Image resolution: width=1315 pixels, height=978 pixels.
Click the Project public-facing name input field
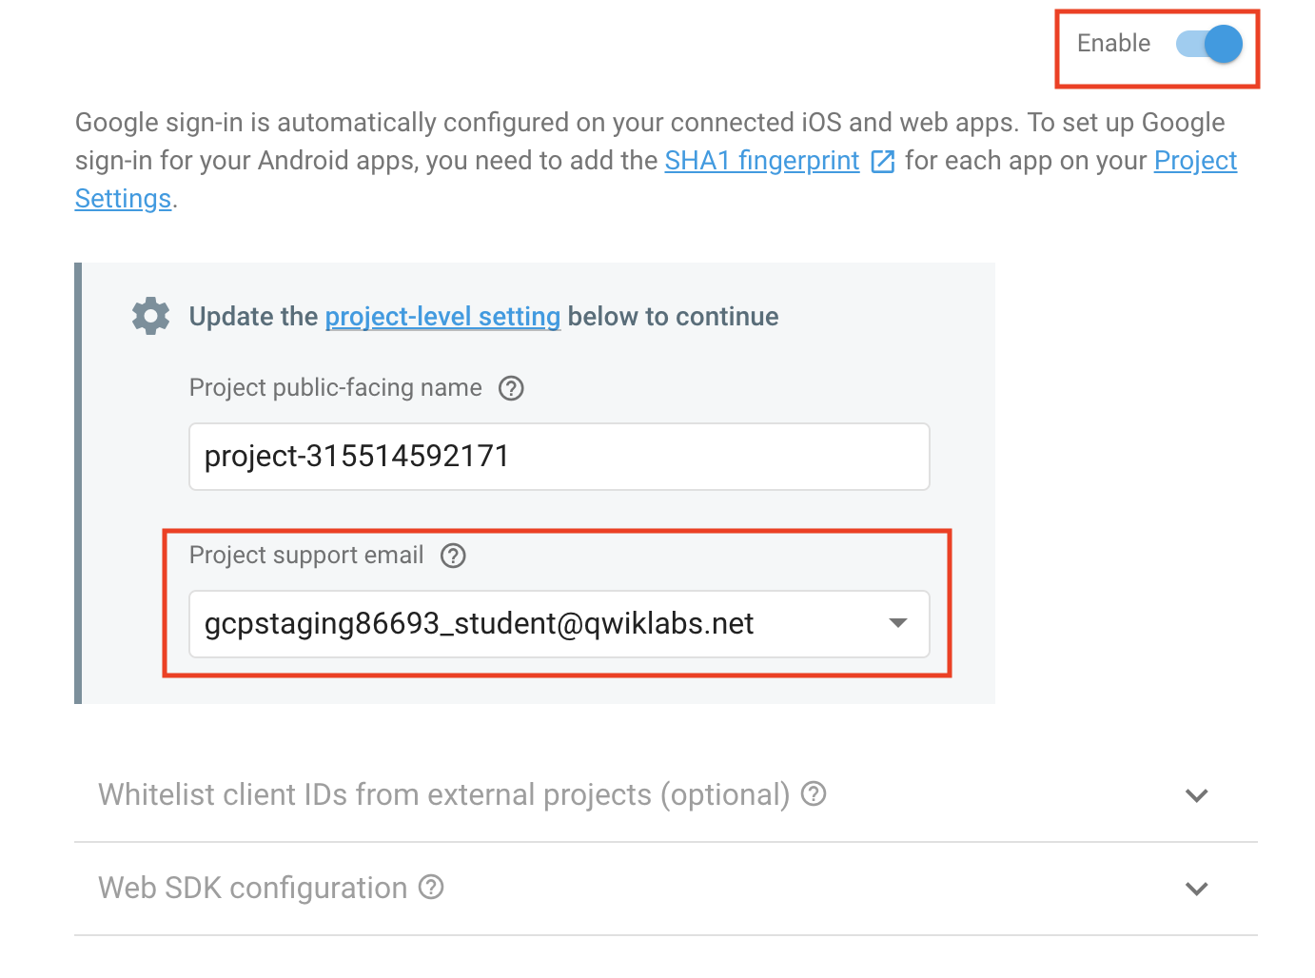[559, 457]
